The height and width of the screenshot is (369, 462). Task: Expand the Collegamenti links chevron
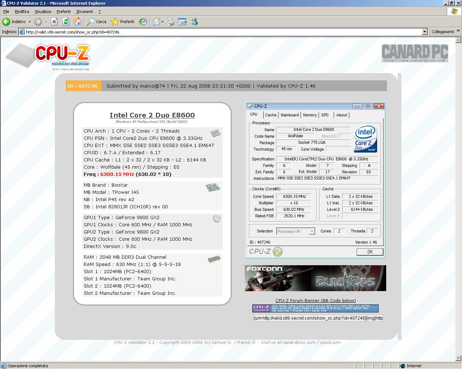458,32
